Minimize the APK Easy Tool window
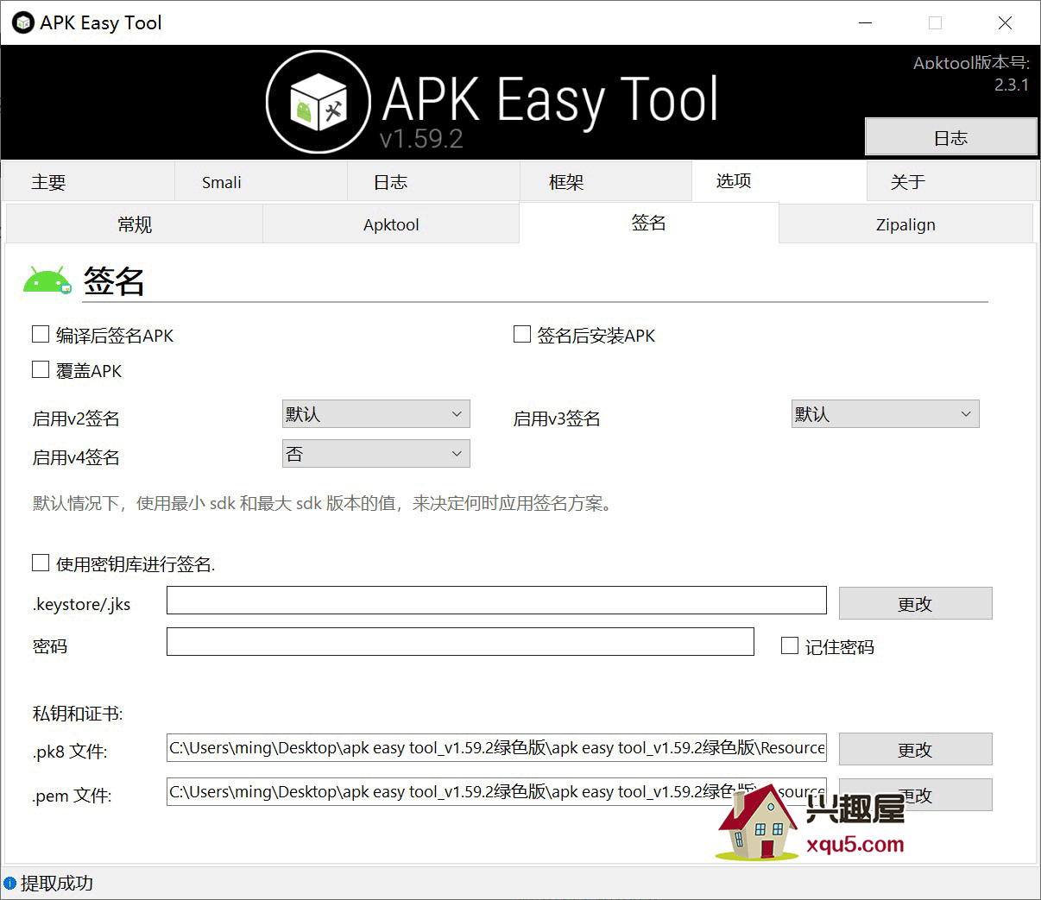This screenshot has height=900, width=1041. (x=865, y=23)
